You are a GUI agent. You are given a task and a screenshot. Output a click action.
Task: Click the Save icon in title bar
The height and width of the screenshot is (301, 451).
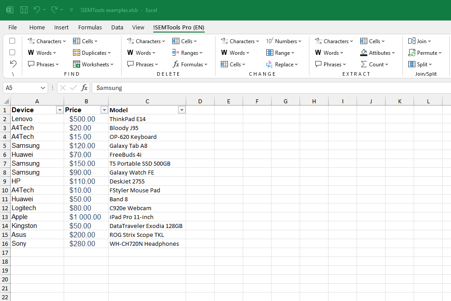[24, 10]
